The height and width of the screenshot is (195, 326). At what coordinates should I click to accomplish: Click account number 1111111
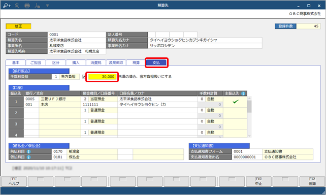99,105
